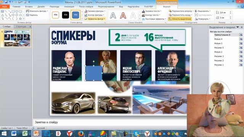Image resolution: width=244 pixels, height=137 pixels.
Task: Select the straight line shape
Action: point(6,11)
